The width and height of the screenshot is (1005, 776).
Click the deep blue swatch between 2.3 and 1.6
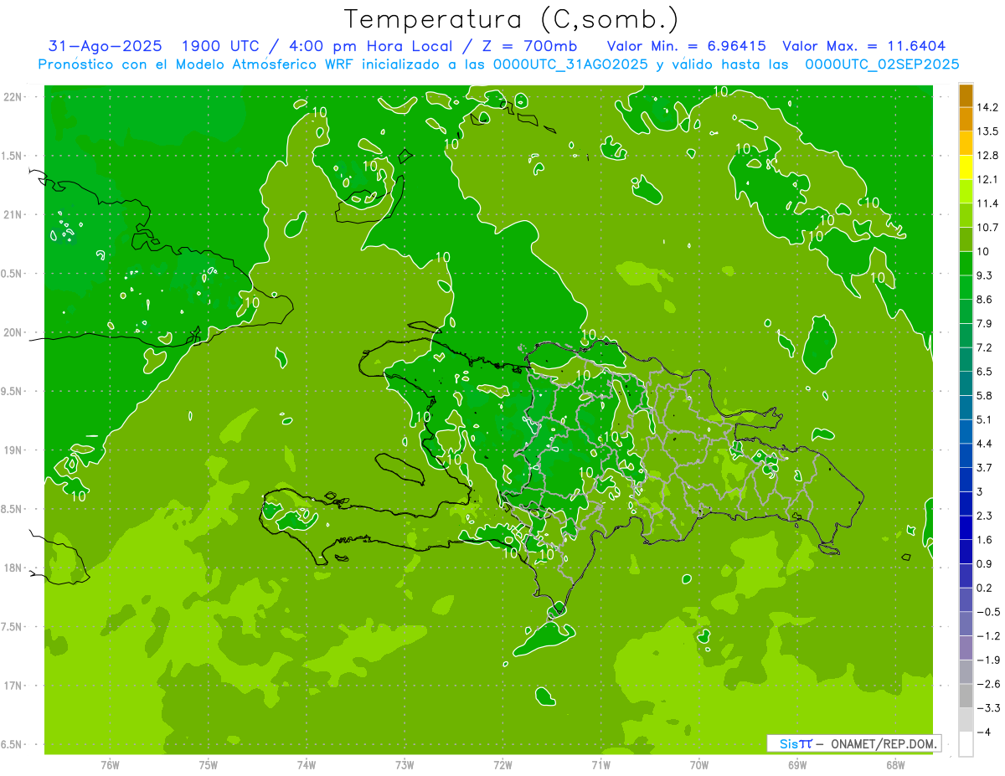[966, 527]
